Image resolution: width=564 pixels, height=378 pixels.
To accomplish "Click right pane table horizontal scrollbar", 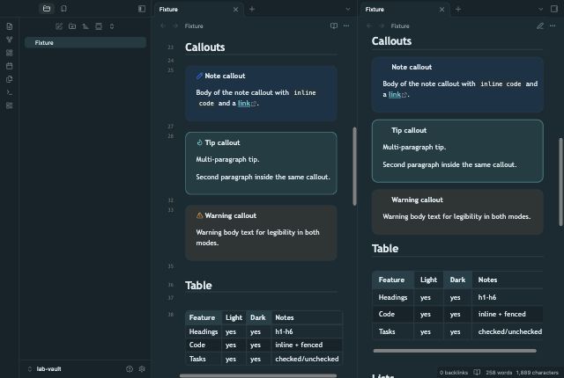I will 455,351.
